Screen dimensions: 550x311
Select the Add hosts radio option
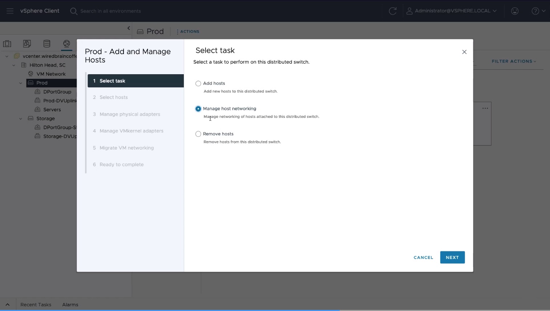click(x=198, y=84)
